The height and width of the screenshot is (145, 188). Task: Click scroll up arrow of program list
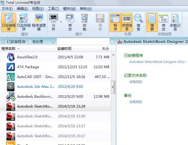pyautogui.click(x=113, y=55)
